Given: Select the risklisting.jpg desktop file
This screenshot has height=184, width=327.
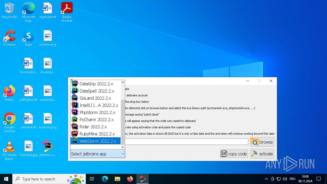Looking at the screenshot, I should click(x=28, y=148).
